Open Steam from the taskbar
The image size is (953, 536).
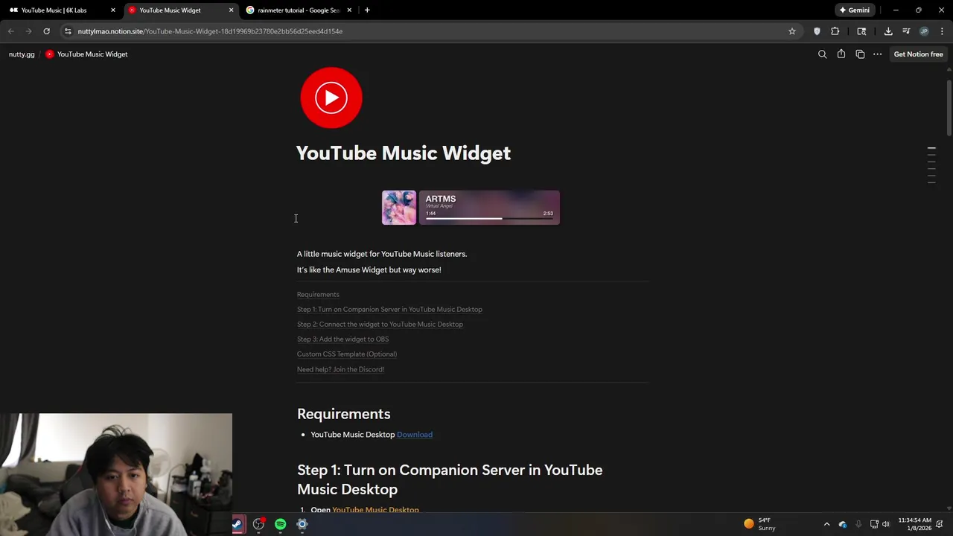click(x=238, y=524)
